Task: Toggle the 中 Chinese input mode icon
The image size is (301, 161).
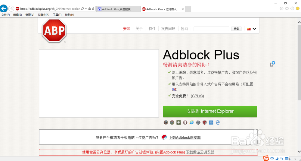Action: point(272,159)
